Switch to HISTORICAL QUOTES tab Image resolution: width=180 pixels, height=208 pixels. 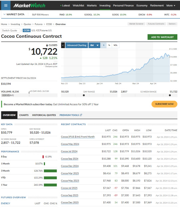click(x=44, y=115)
